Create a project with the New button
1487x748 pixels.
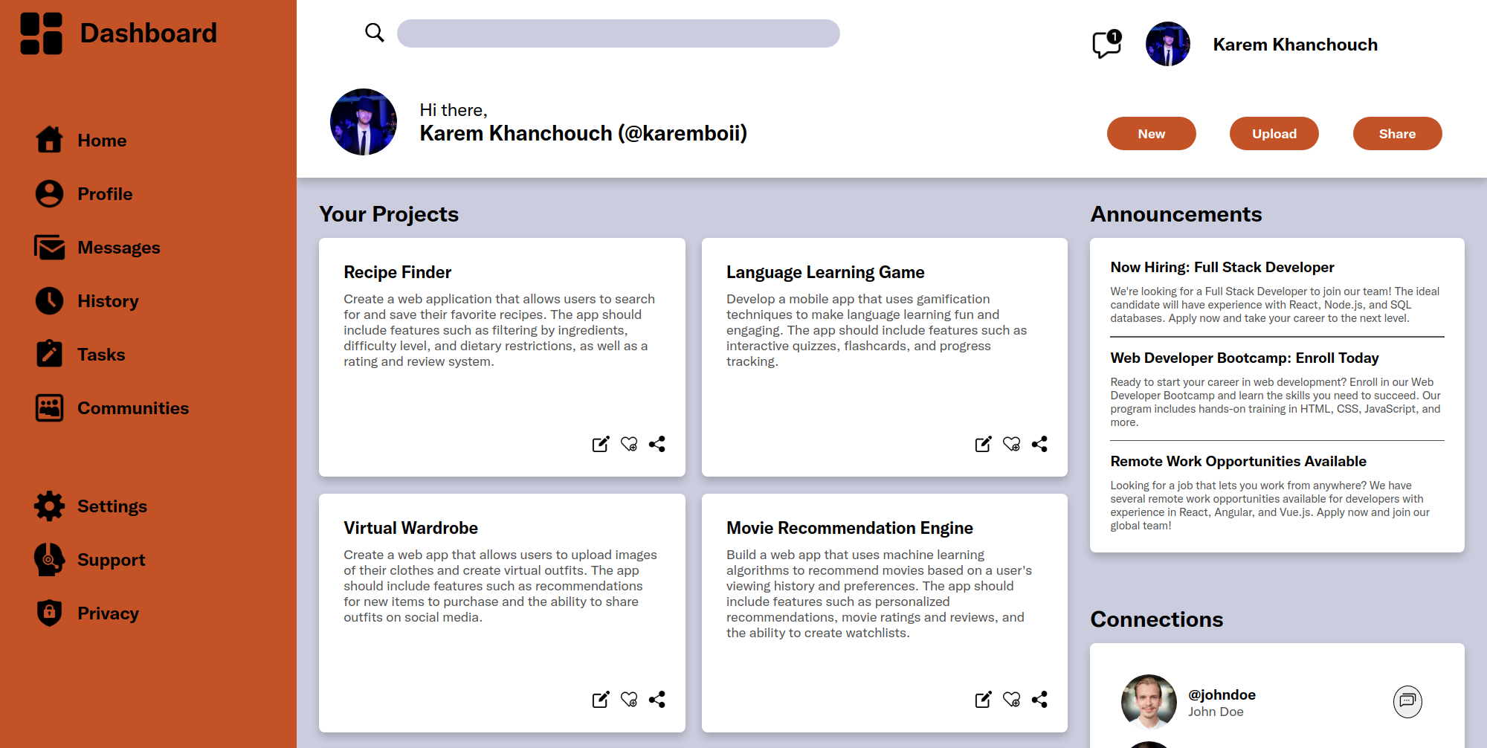click(1151, 133)
